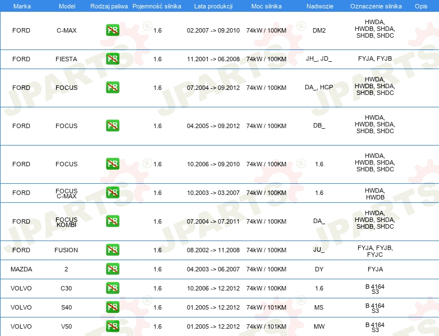Click the DY body code cell
Viewport: 439px width, 336px height.
coord(319,269)
